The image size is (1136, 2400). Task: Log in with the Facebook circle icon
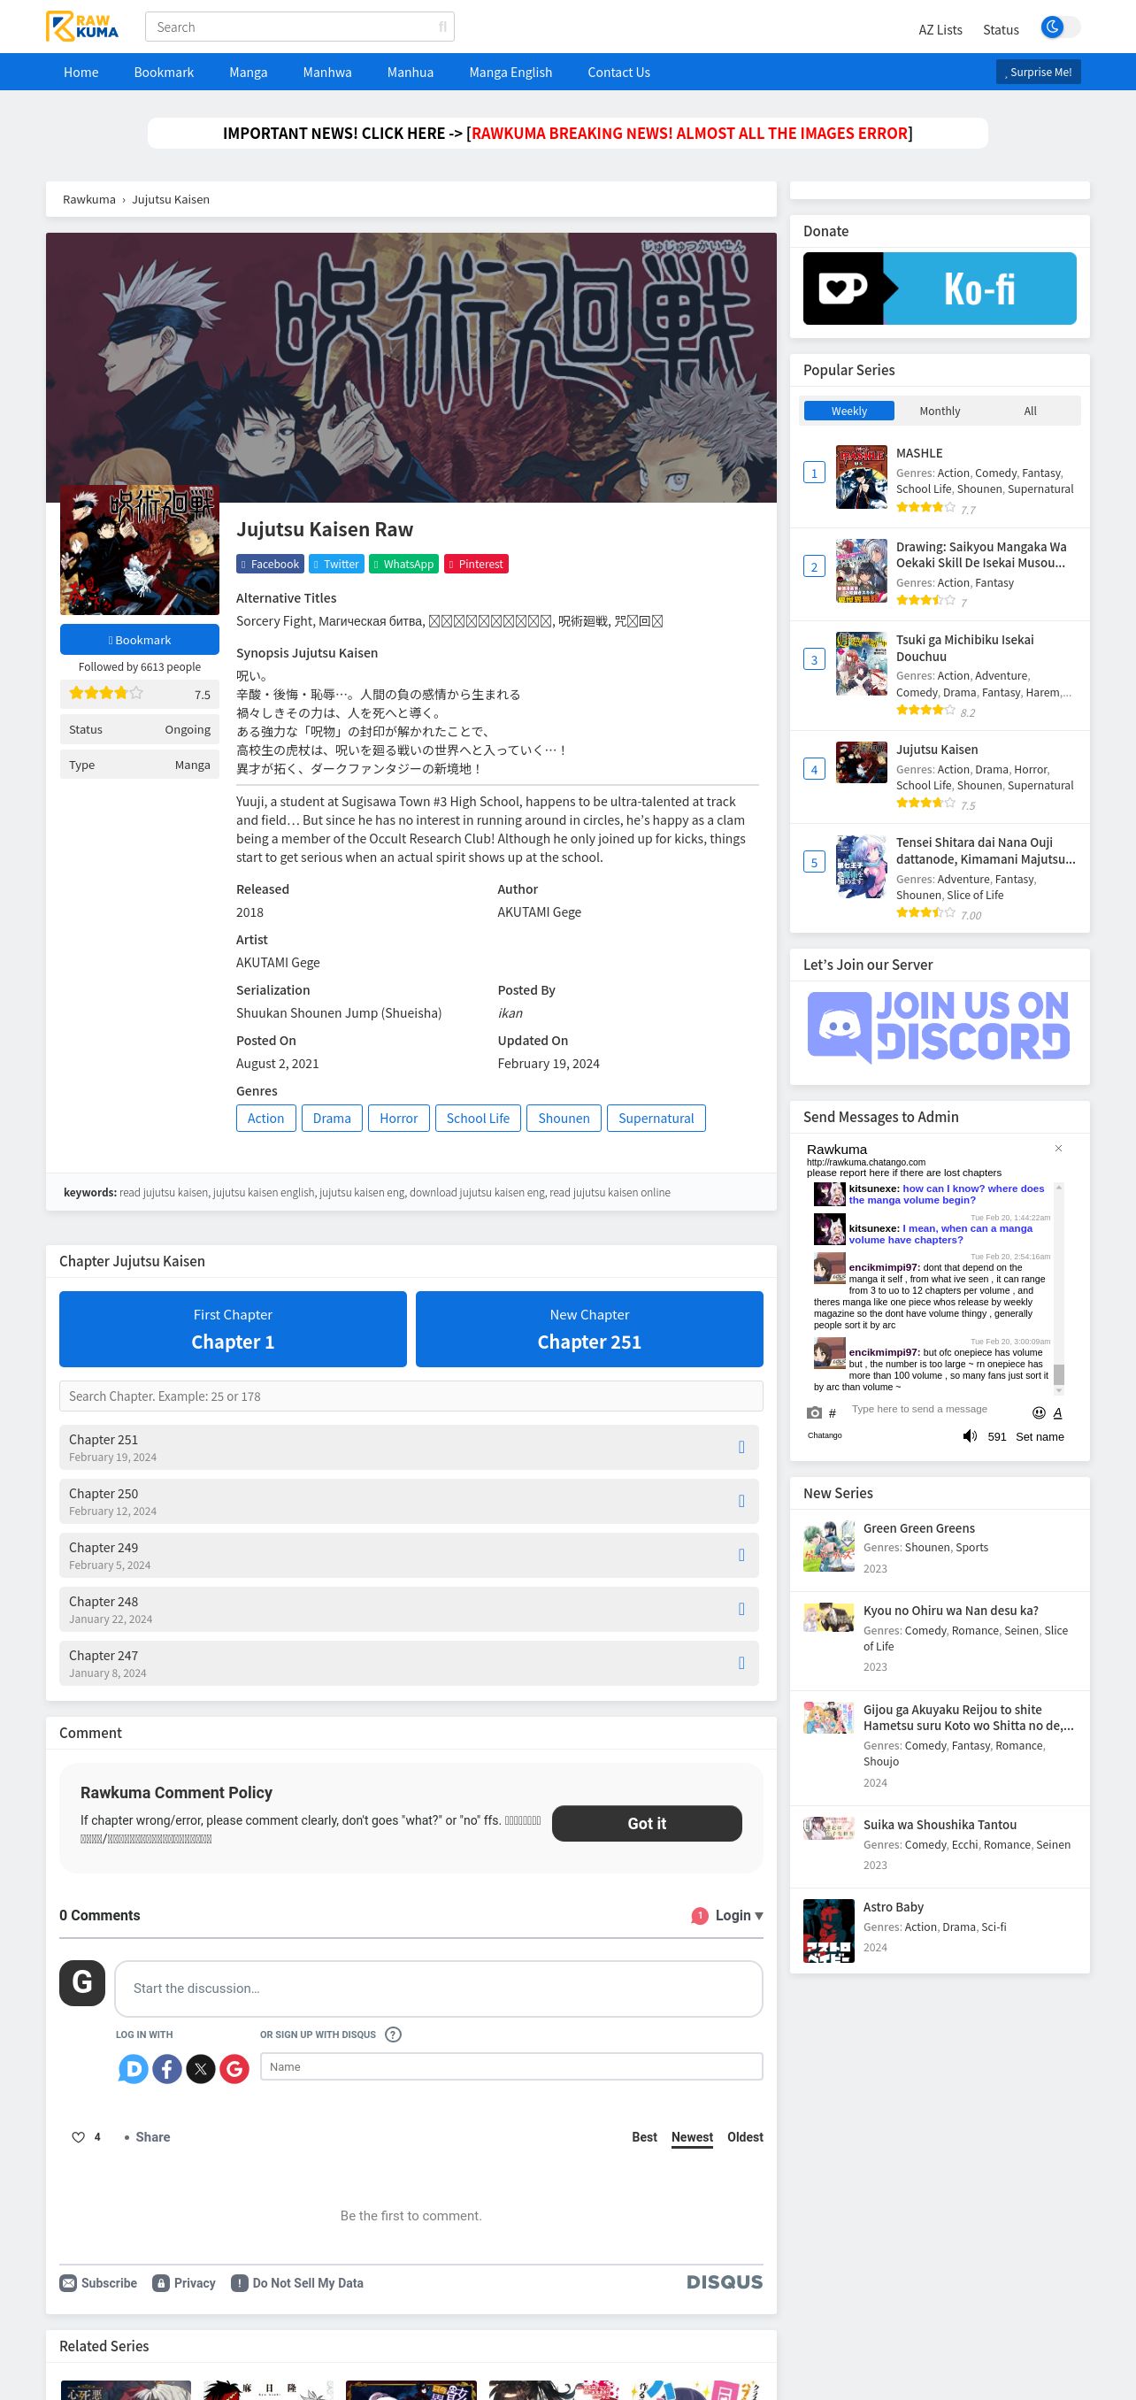(x=166, y=2068)
